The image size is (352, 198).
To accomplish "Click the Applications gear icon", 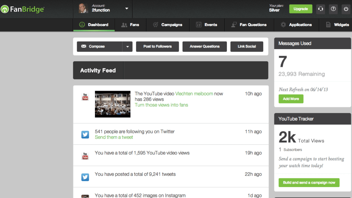I will pos(283,25).
